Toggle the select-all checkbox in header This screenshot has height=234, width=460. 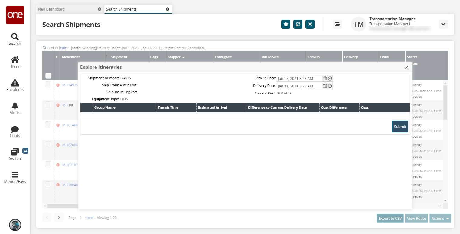pos(48,76)
